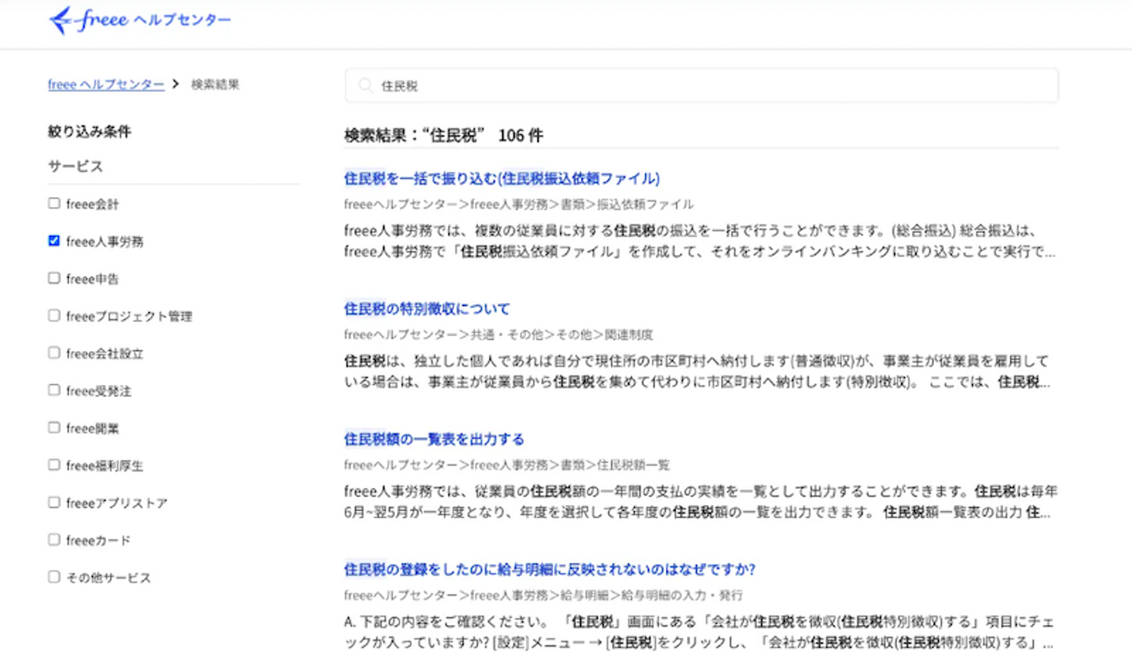Tick the freeeアプリストア checkbox
The width and height of the screenshot is (1132, 661).
54,502
